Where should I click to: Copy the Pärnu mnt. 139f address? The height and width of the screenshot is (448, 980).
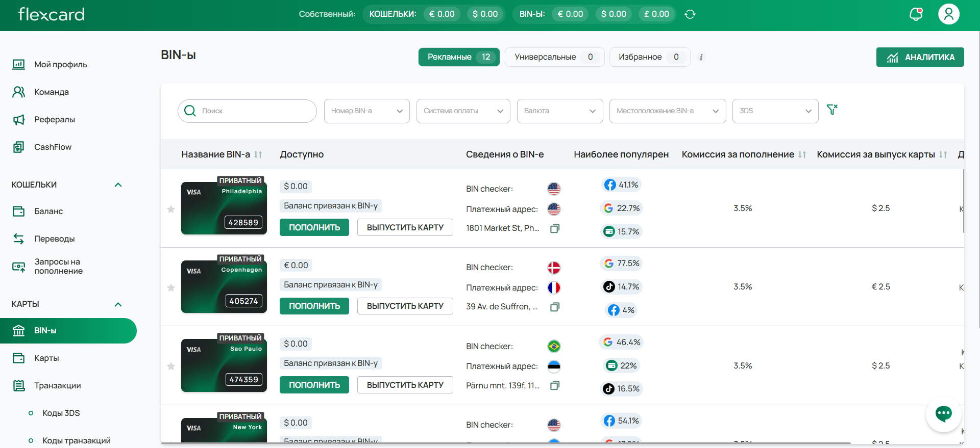point(555,385)
